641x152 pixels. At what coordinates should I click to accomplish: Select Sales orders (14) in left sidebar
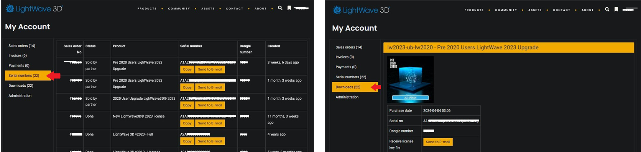tap(22, 46)
